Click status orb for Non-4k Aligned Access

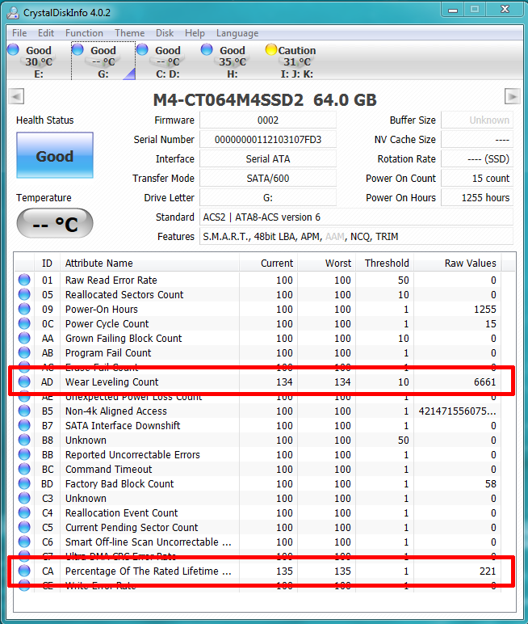(24, 411)
